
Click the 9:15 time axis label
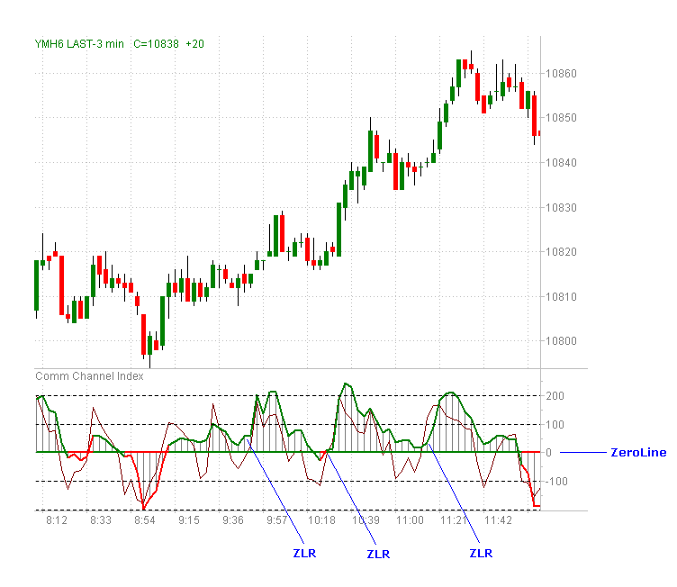(x=189, y=520)
